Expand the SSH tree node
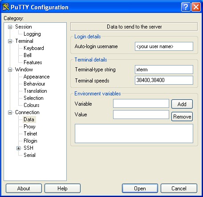The width and height of the screenshot is (203, 197). pos(18,148)
